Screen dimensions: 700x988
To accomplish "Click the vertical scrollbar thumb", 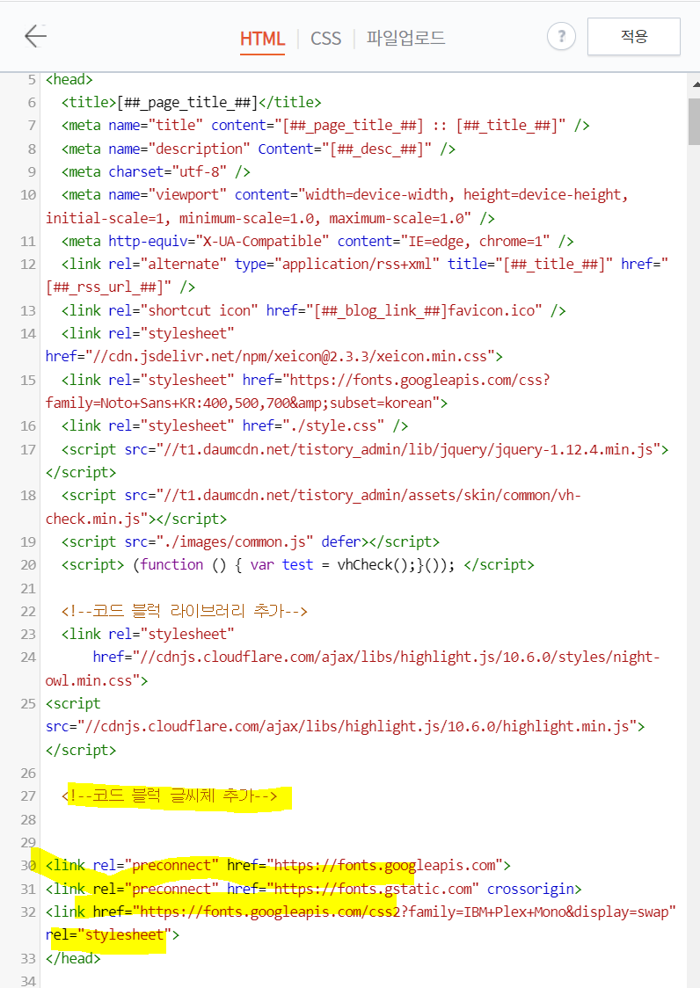I will [x=695, y=121].
